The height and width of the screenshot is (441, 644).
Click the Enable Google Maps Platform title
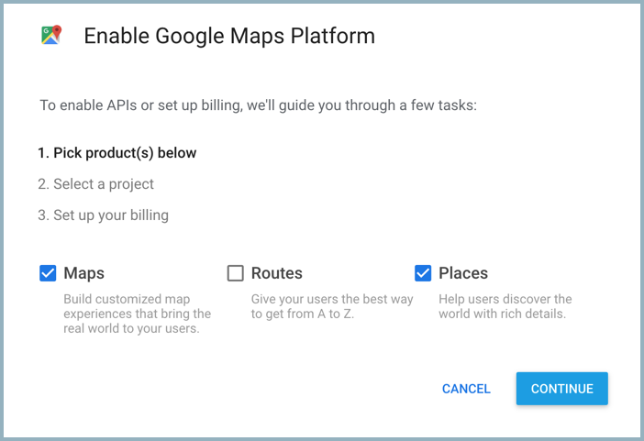click(229, 36)
